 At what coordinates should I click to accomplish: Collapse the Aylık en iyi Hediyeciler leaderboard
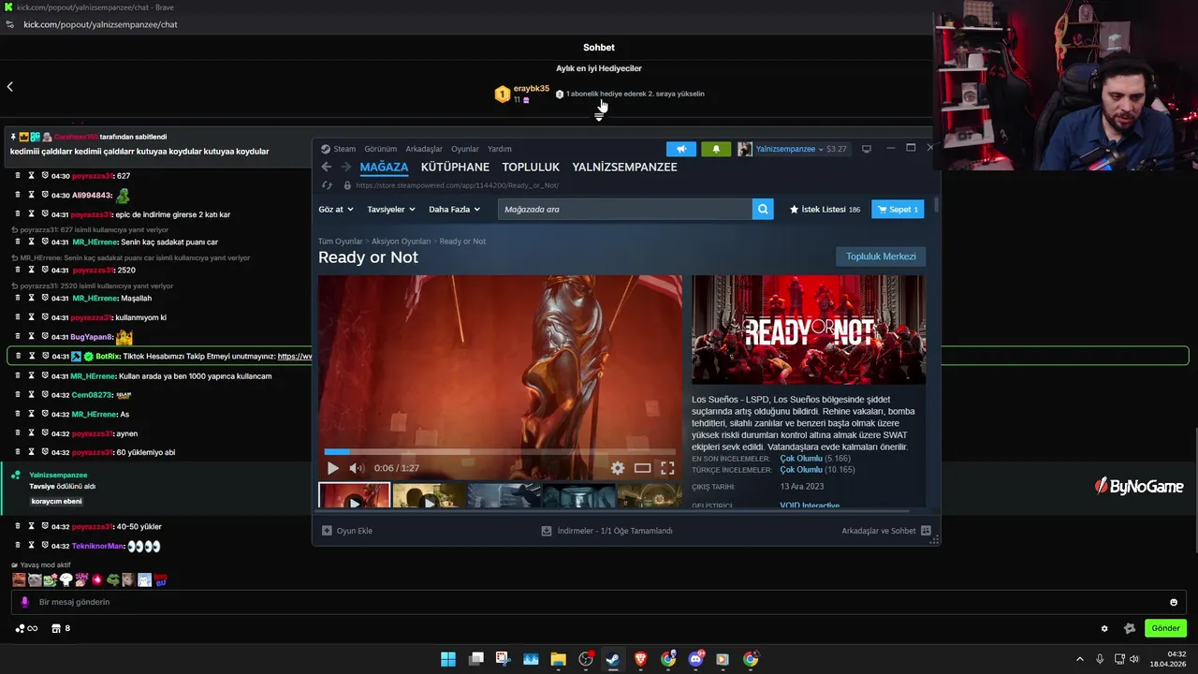click(599, 117)
